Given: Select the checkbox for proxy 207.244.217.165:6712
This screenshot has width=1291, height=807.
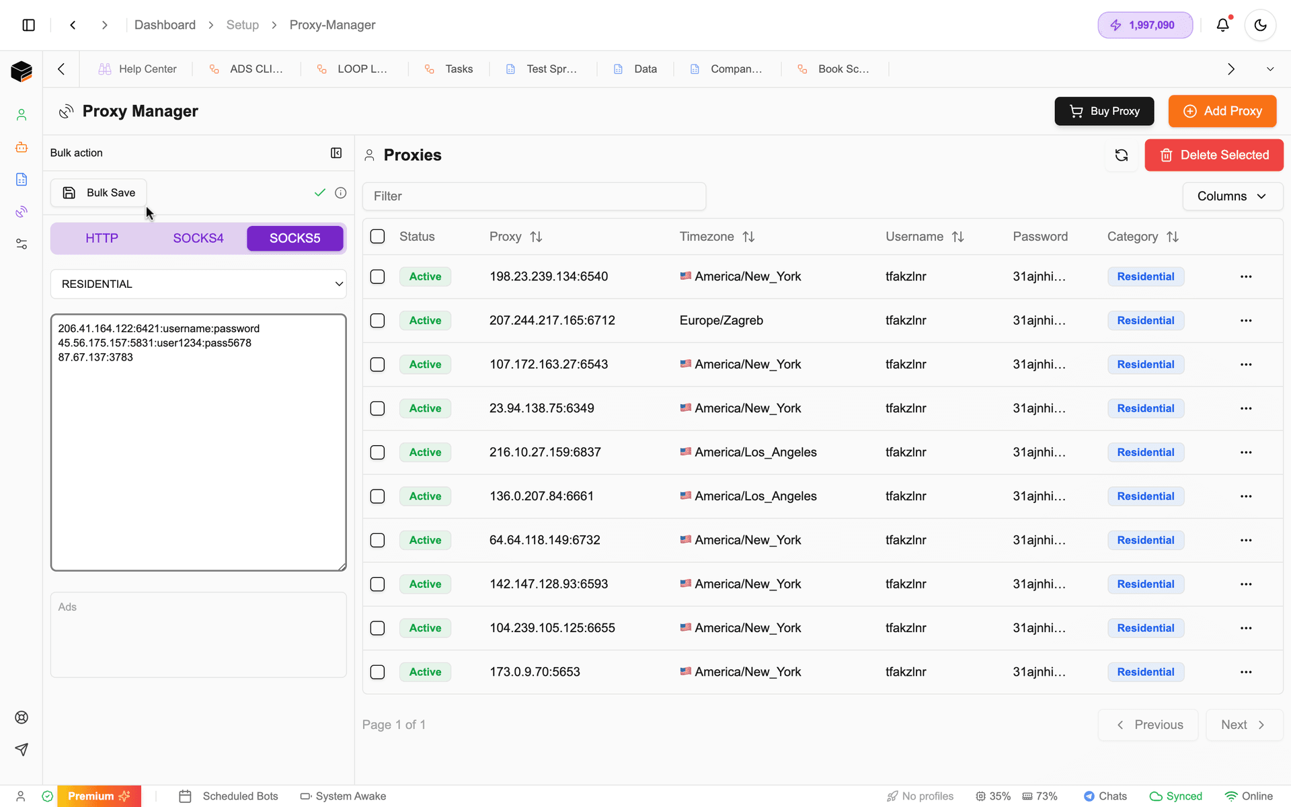Looking at the screenshot, I should (x=377, y=321).
